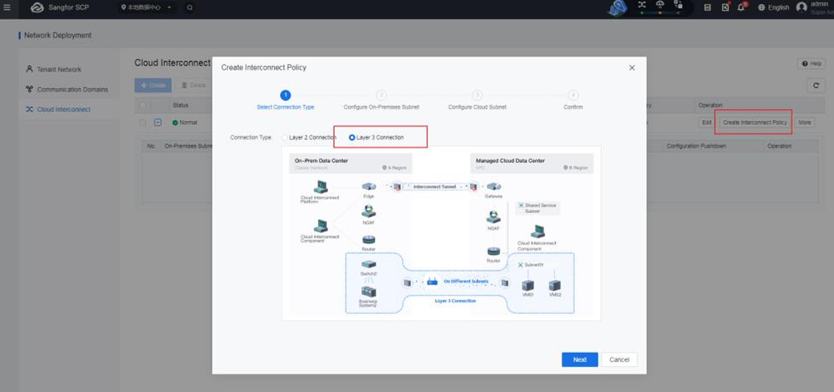Image resolution: width=834 pixels, height=392 pixels.
Task: Open the 本地数据中心 data center dropdown
Action: 144,8
